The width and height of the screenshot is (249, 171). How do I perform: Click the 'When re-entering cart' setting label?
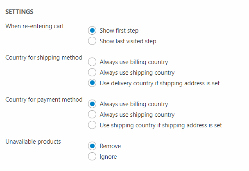tap(34, 26)
